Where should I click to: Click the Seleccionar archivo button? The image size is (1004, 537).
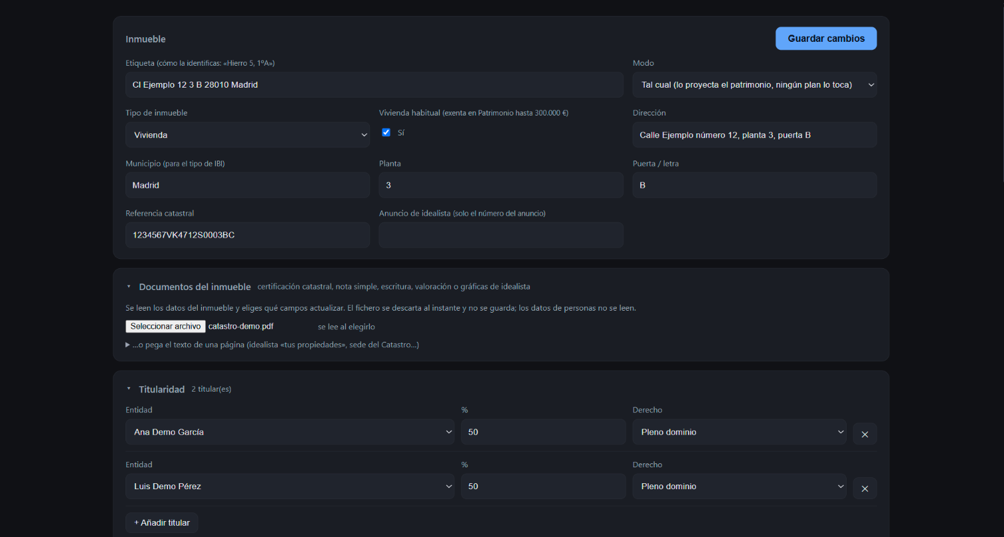coord(165,327)
